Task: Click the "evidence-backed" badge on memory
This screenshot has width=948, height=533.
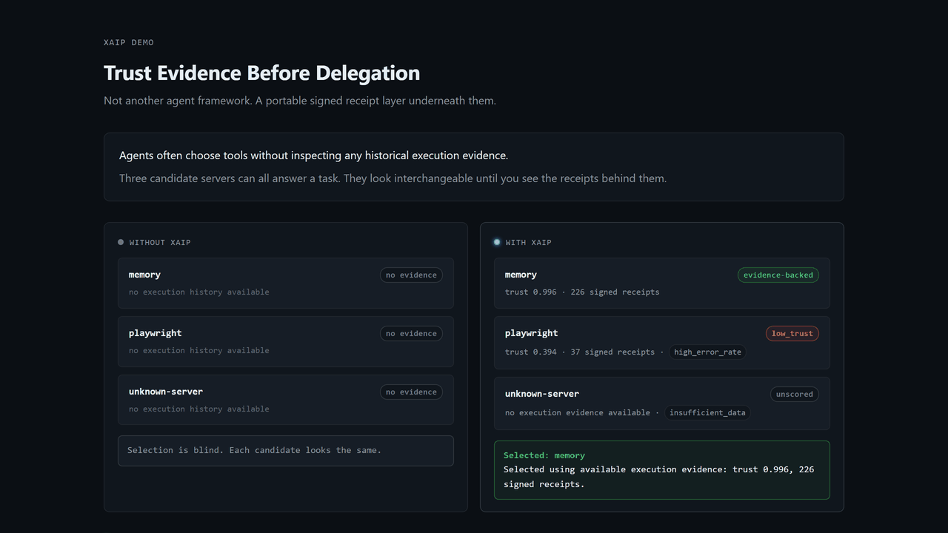Action: coord(778,275)
